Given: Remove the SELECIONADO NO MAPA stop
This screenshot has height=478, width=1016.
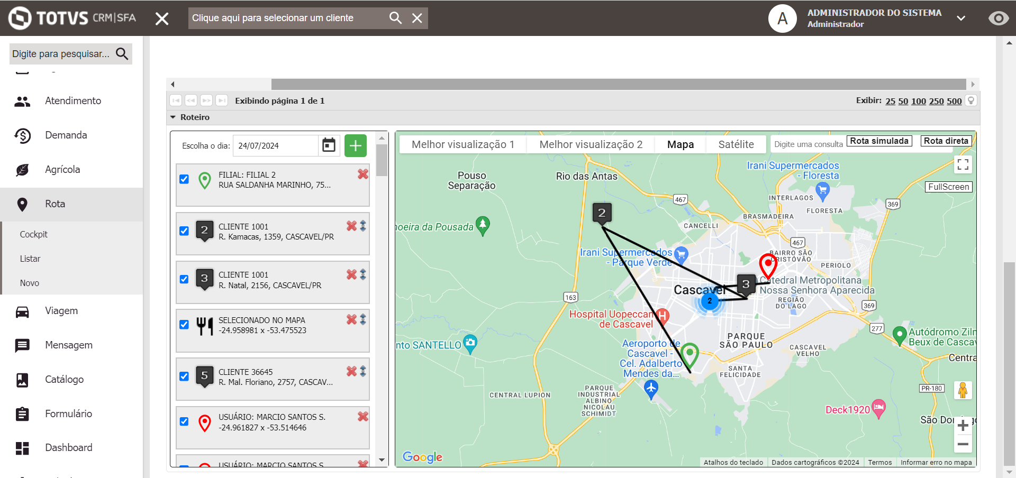Looking at the screenshot, I should (x=351, y=319).
